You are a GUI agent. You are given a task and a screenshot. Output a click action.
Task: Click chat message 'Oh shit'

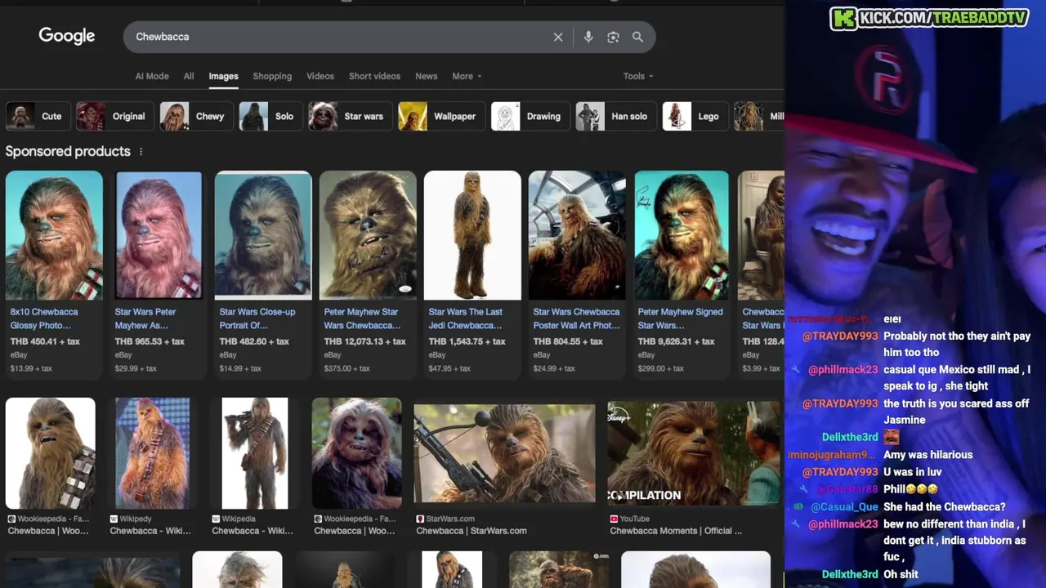(x=901, y=574)
